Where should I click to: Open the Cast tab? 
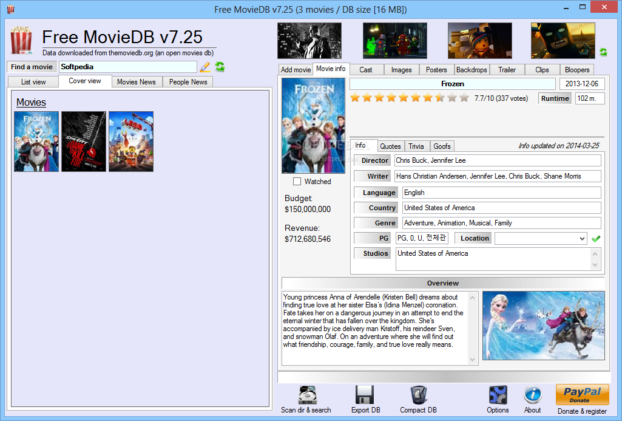[x=366, y=69]
